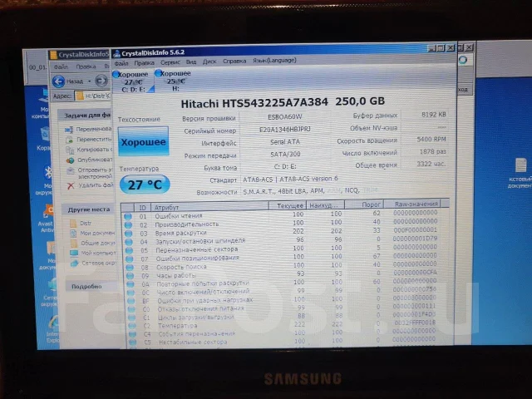Click the Raw-значения column header

[x=412, y=204]
